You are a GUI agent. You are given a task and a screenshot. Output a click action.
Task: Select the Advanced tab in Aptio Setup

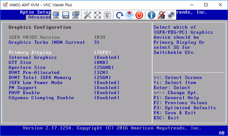(x=39, y=17)
